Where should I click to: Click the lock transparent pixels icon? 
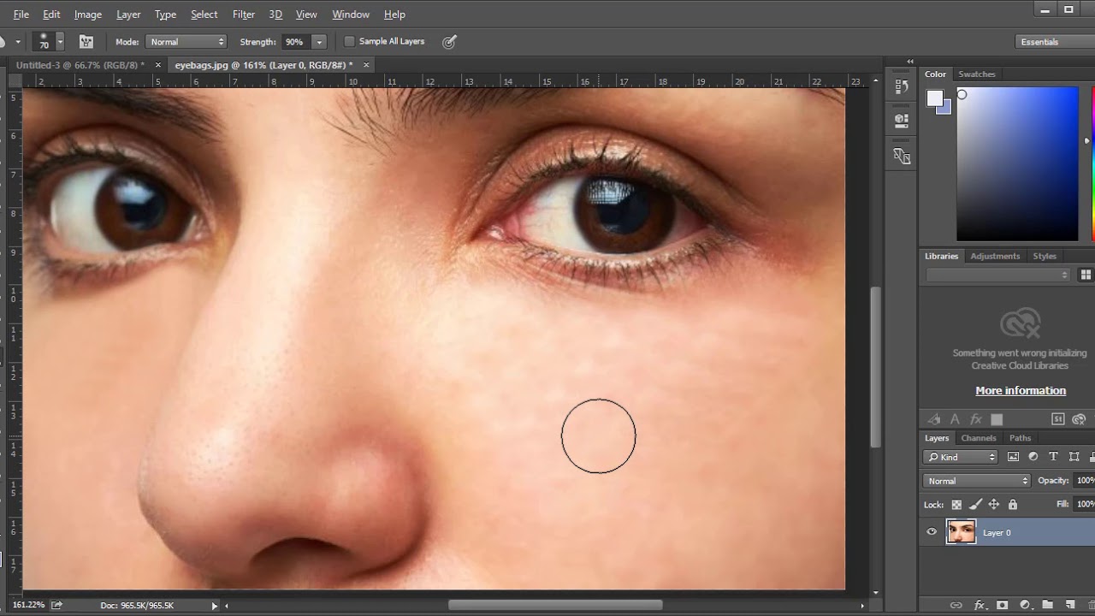(x=956, y=505)
